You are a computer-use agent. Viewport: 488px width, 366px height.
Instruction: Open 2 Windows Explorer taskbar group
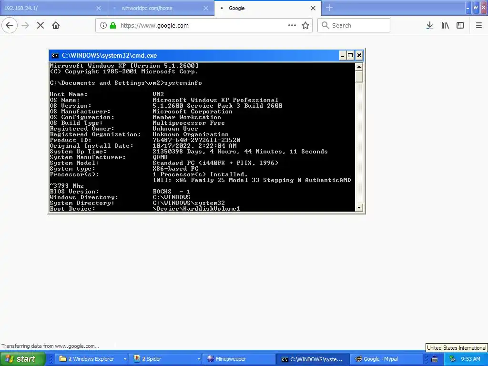point(90,359)
